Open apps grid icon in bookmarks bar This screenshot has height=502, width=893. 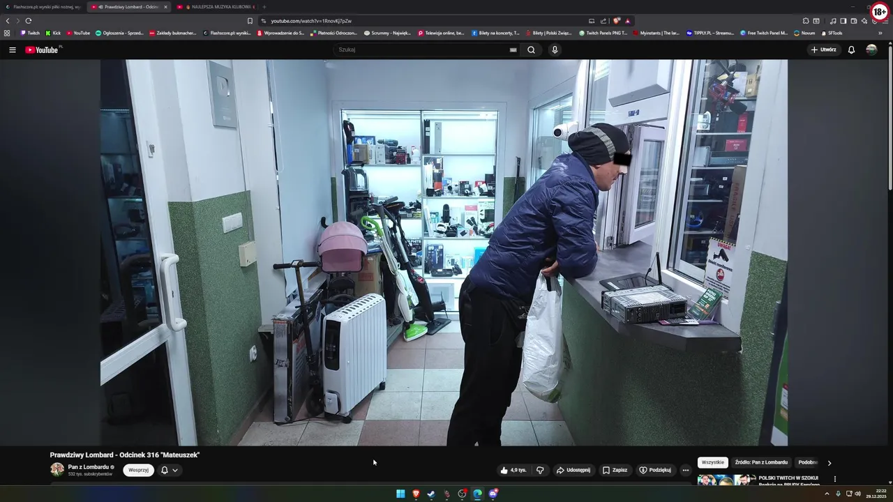point(7,33)
